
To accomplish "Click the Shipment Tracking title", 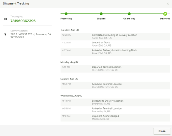I will (16, 3).
